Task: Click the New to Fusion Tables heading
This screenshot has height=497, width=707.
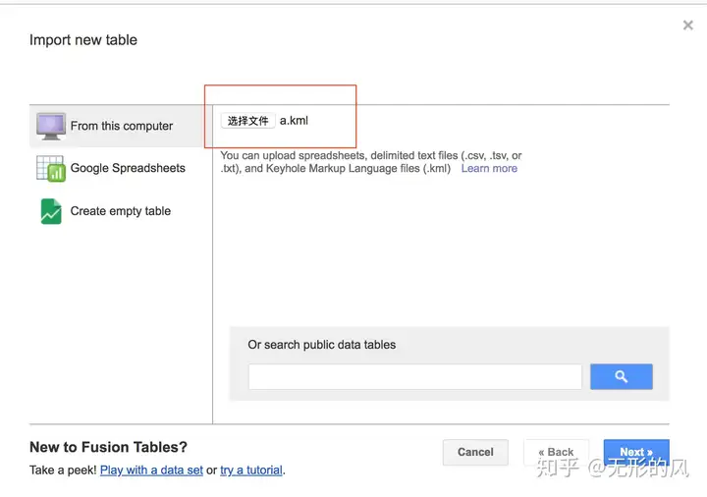Action: point(108,447)
